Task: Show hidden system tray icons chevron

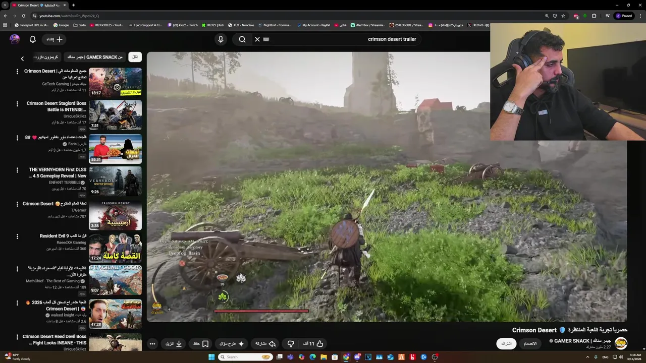Action: pyautogui.click(x=587, y=357)
